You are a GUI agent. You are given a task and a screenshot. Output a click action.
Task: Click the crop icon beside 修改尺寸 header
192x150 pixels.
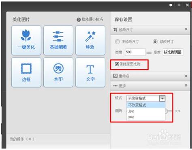tap(115, 30)
